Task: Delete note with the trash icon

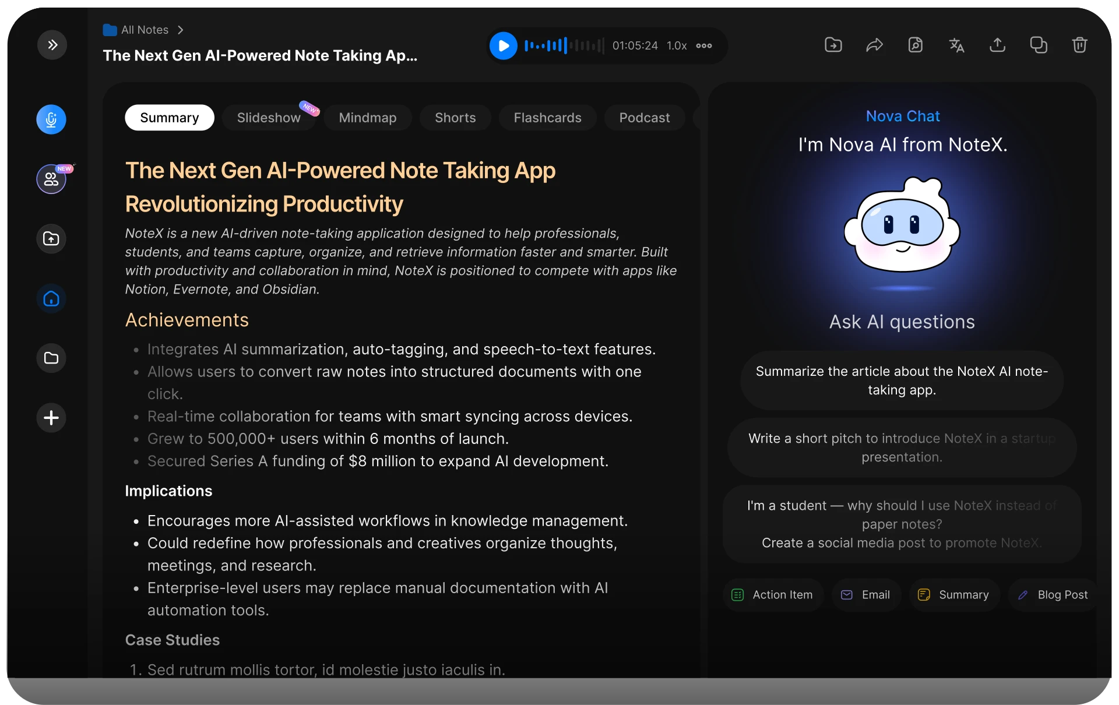Action: (x=1079, y=45)
